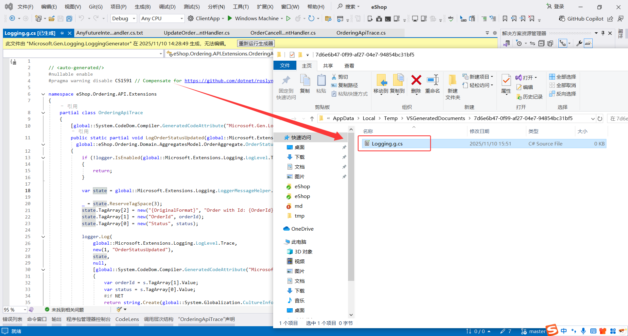This screenshot has height=336, width=628.
Task: Open GitHub Copilot from the title bar
Action: (x=581, y=19)
